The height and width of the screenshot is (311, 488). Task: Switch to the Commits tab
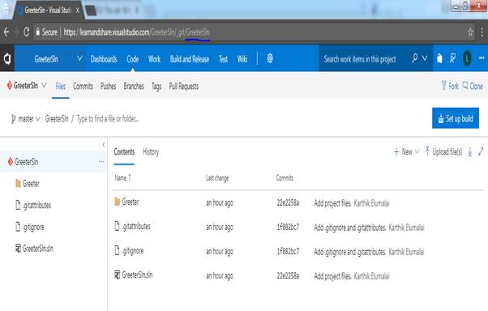[83, 86]
